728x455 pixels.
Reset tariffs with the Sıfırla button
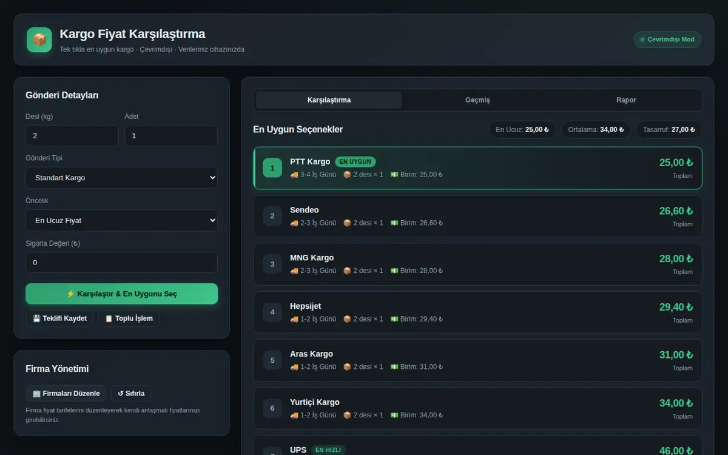coord(131,393)
